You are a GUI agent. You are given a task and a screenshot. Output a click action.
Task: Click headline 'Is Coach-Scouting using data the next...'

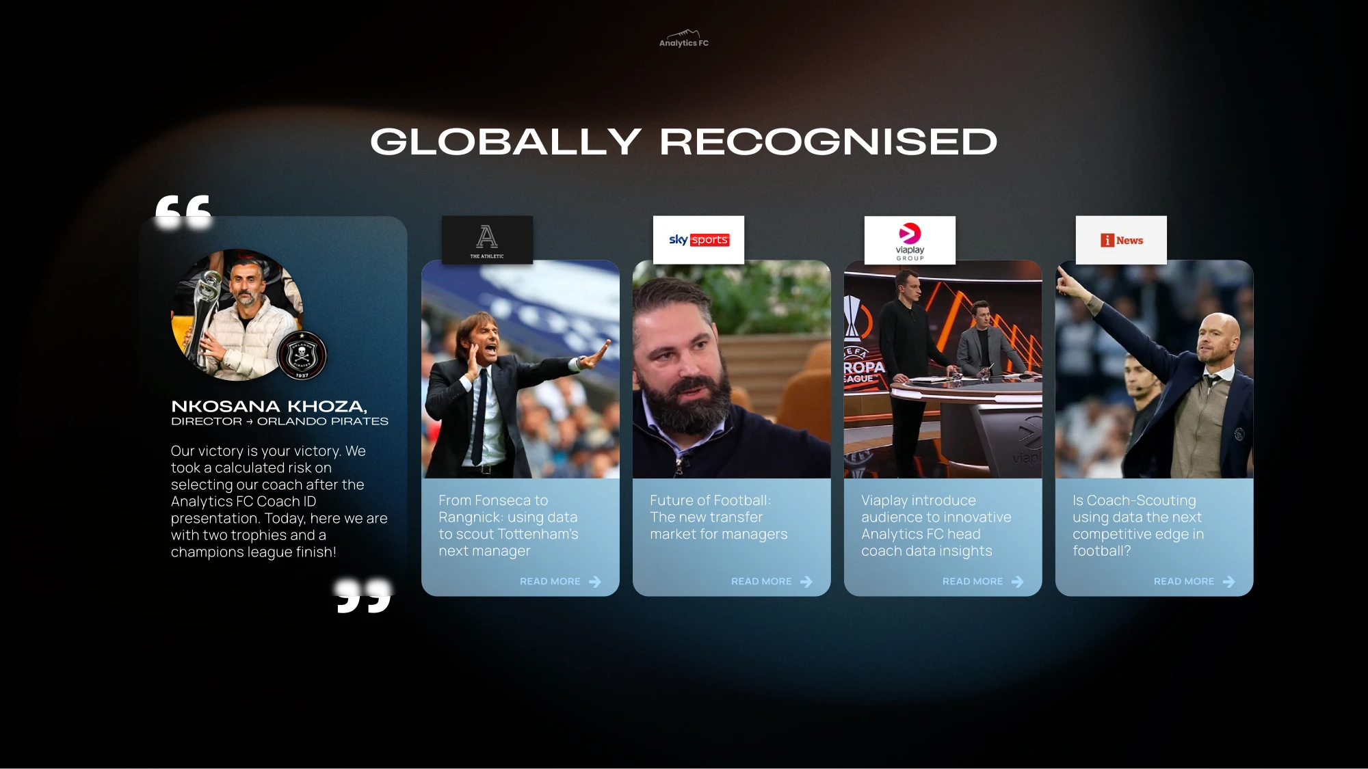coord(1138,526)
